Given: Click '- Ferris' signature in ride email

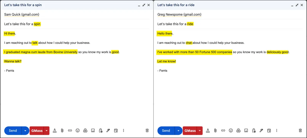Looking at the screenshot, I should pyautogui.click(x=162, y=70).
